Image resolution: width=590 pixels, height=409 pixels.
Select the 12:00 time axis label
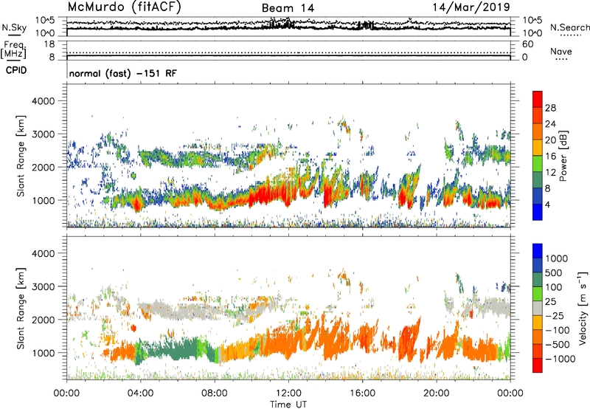[288, 393]
